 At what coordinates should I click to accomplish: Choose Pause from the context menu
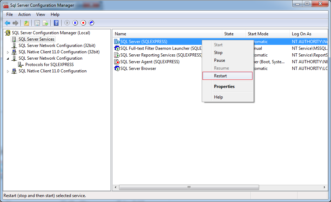(228, 60)
